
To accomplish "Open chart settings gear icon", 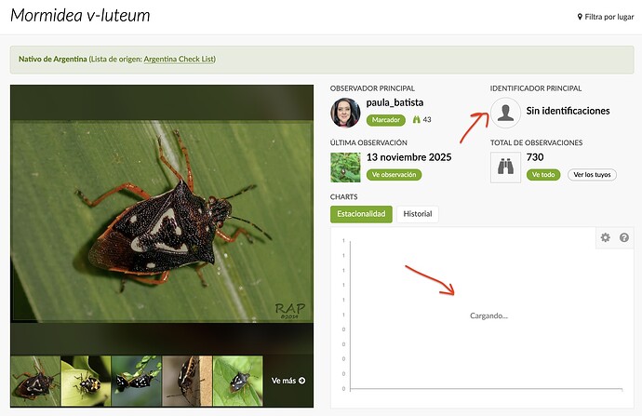I will coord(605,237).
